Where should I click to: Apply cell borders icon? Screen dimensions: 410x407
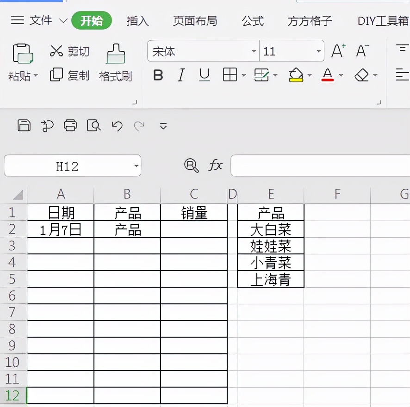(x=230, y=75)
